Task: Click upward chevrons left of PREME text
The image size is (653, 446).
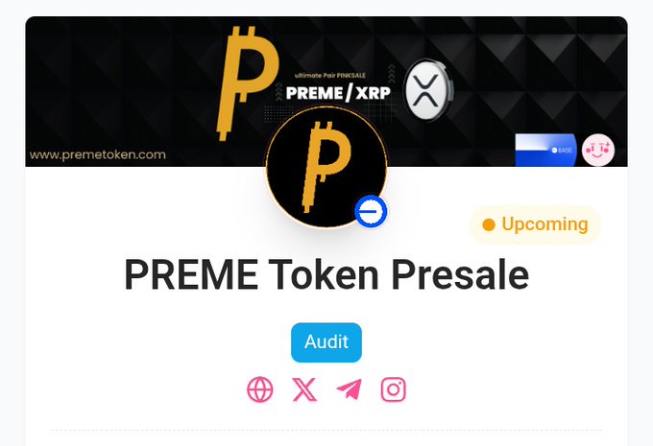Action: 279,91
